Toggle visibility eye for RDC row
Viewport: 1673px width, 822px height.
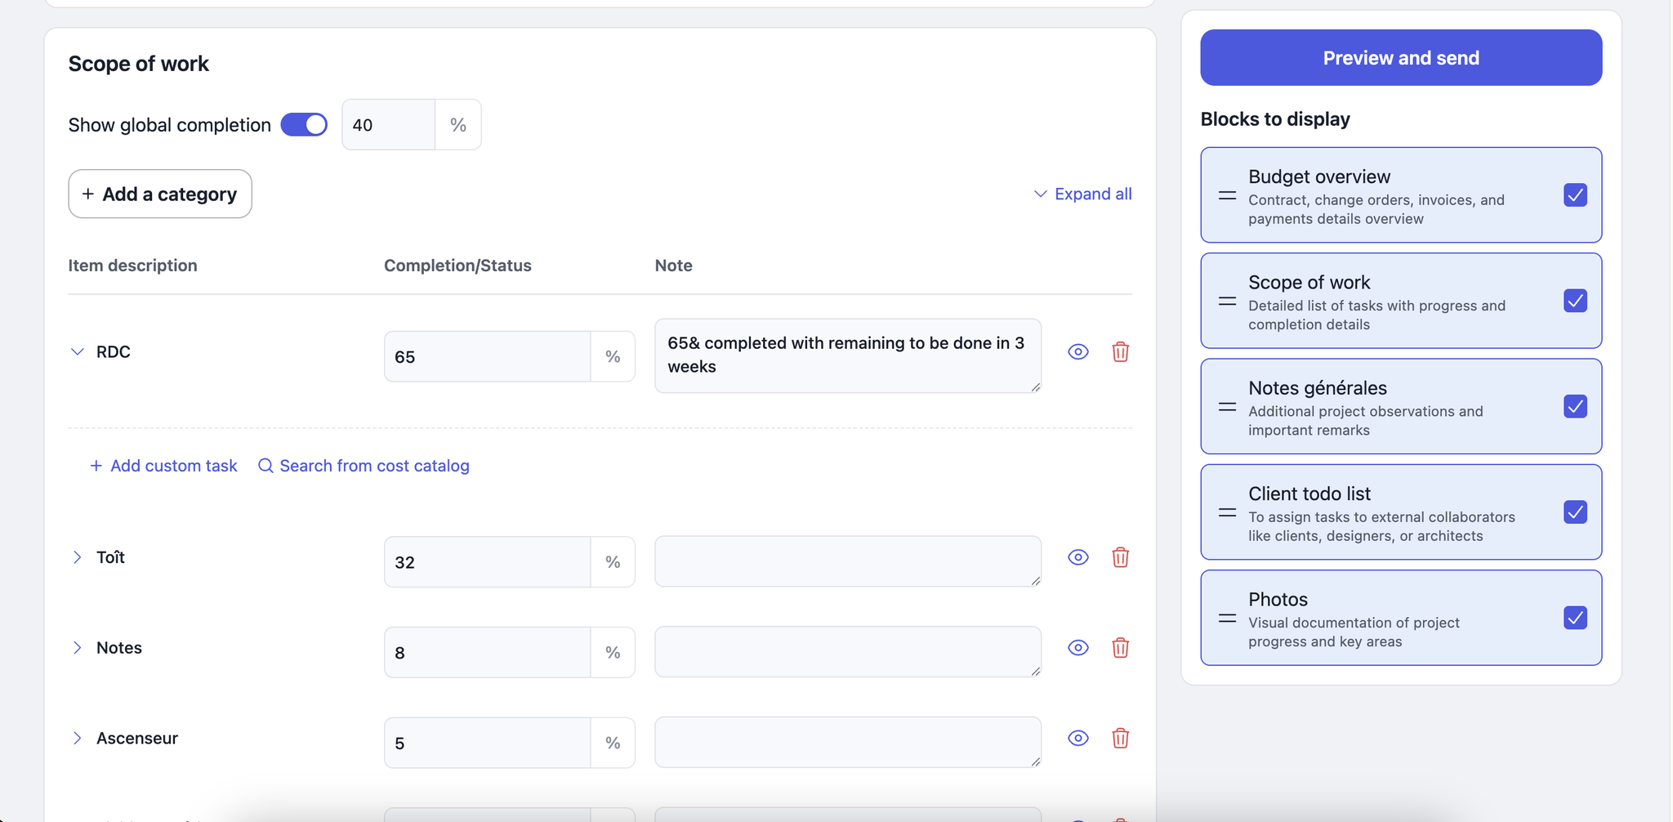point(1078,352)
